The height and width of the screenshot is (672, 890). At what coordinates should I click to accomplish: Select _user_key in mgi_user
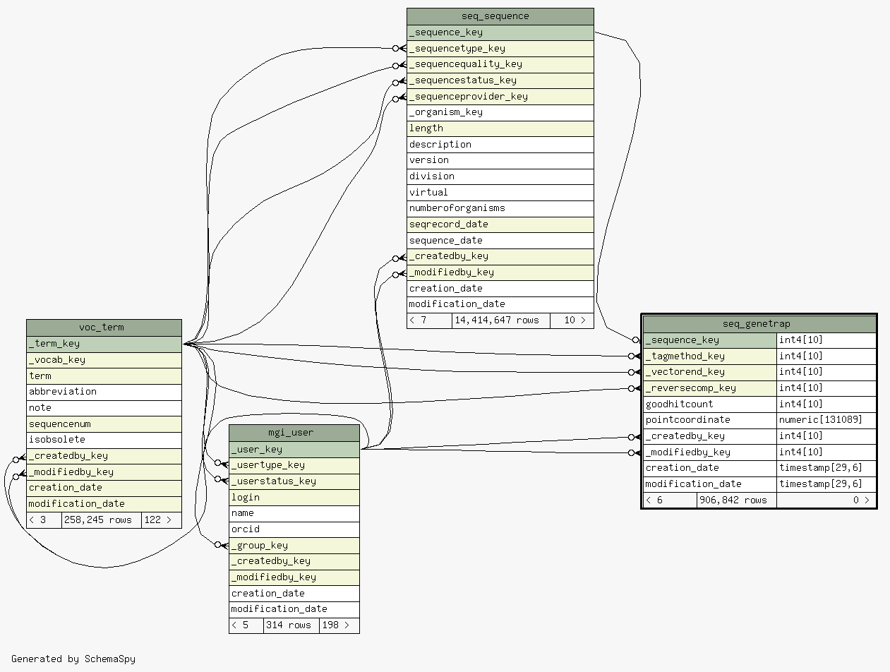click(x=294, y=449)
